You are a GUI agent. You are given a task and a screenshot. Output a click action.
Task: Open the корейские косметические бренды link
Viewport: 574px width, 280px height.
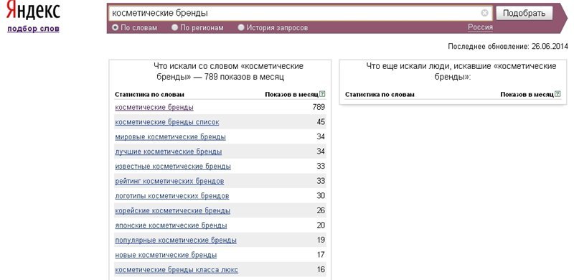(x=173, y=211)
